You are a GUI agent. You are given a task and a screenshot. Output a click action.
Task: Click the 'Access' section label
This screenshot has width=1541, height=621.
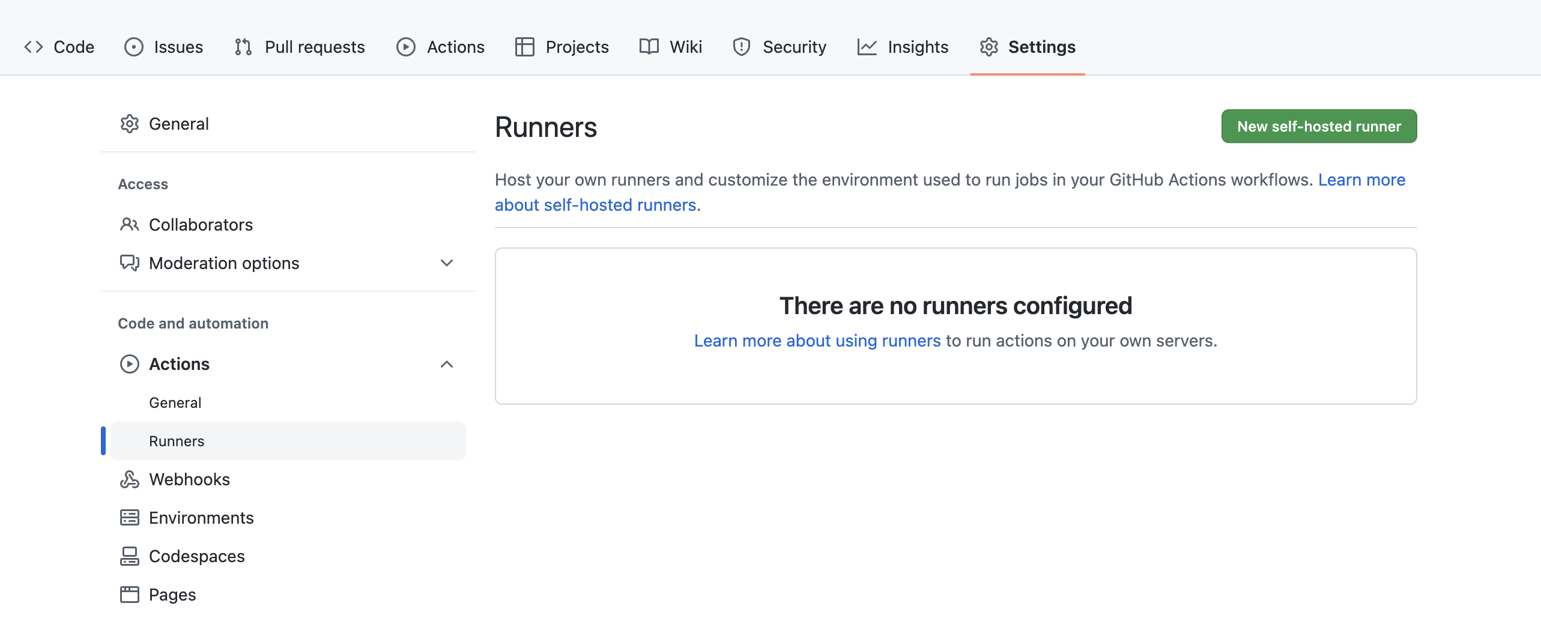[143, 184]
